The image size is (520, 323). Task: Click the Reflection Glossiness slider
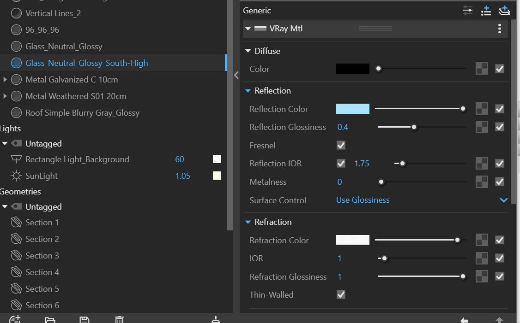coord(422,127)
